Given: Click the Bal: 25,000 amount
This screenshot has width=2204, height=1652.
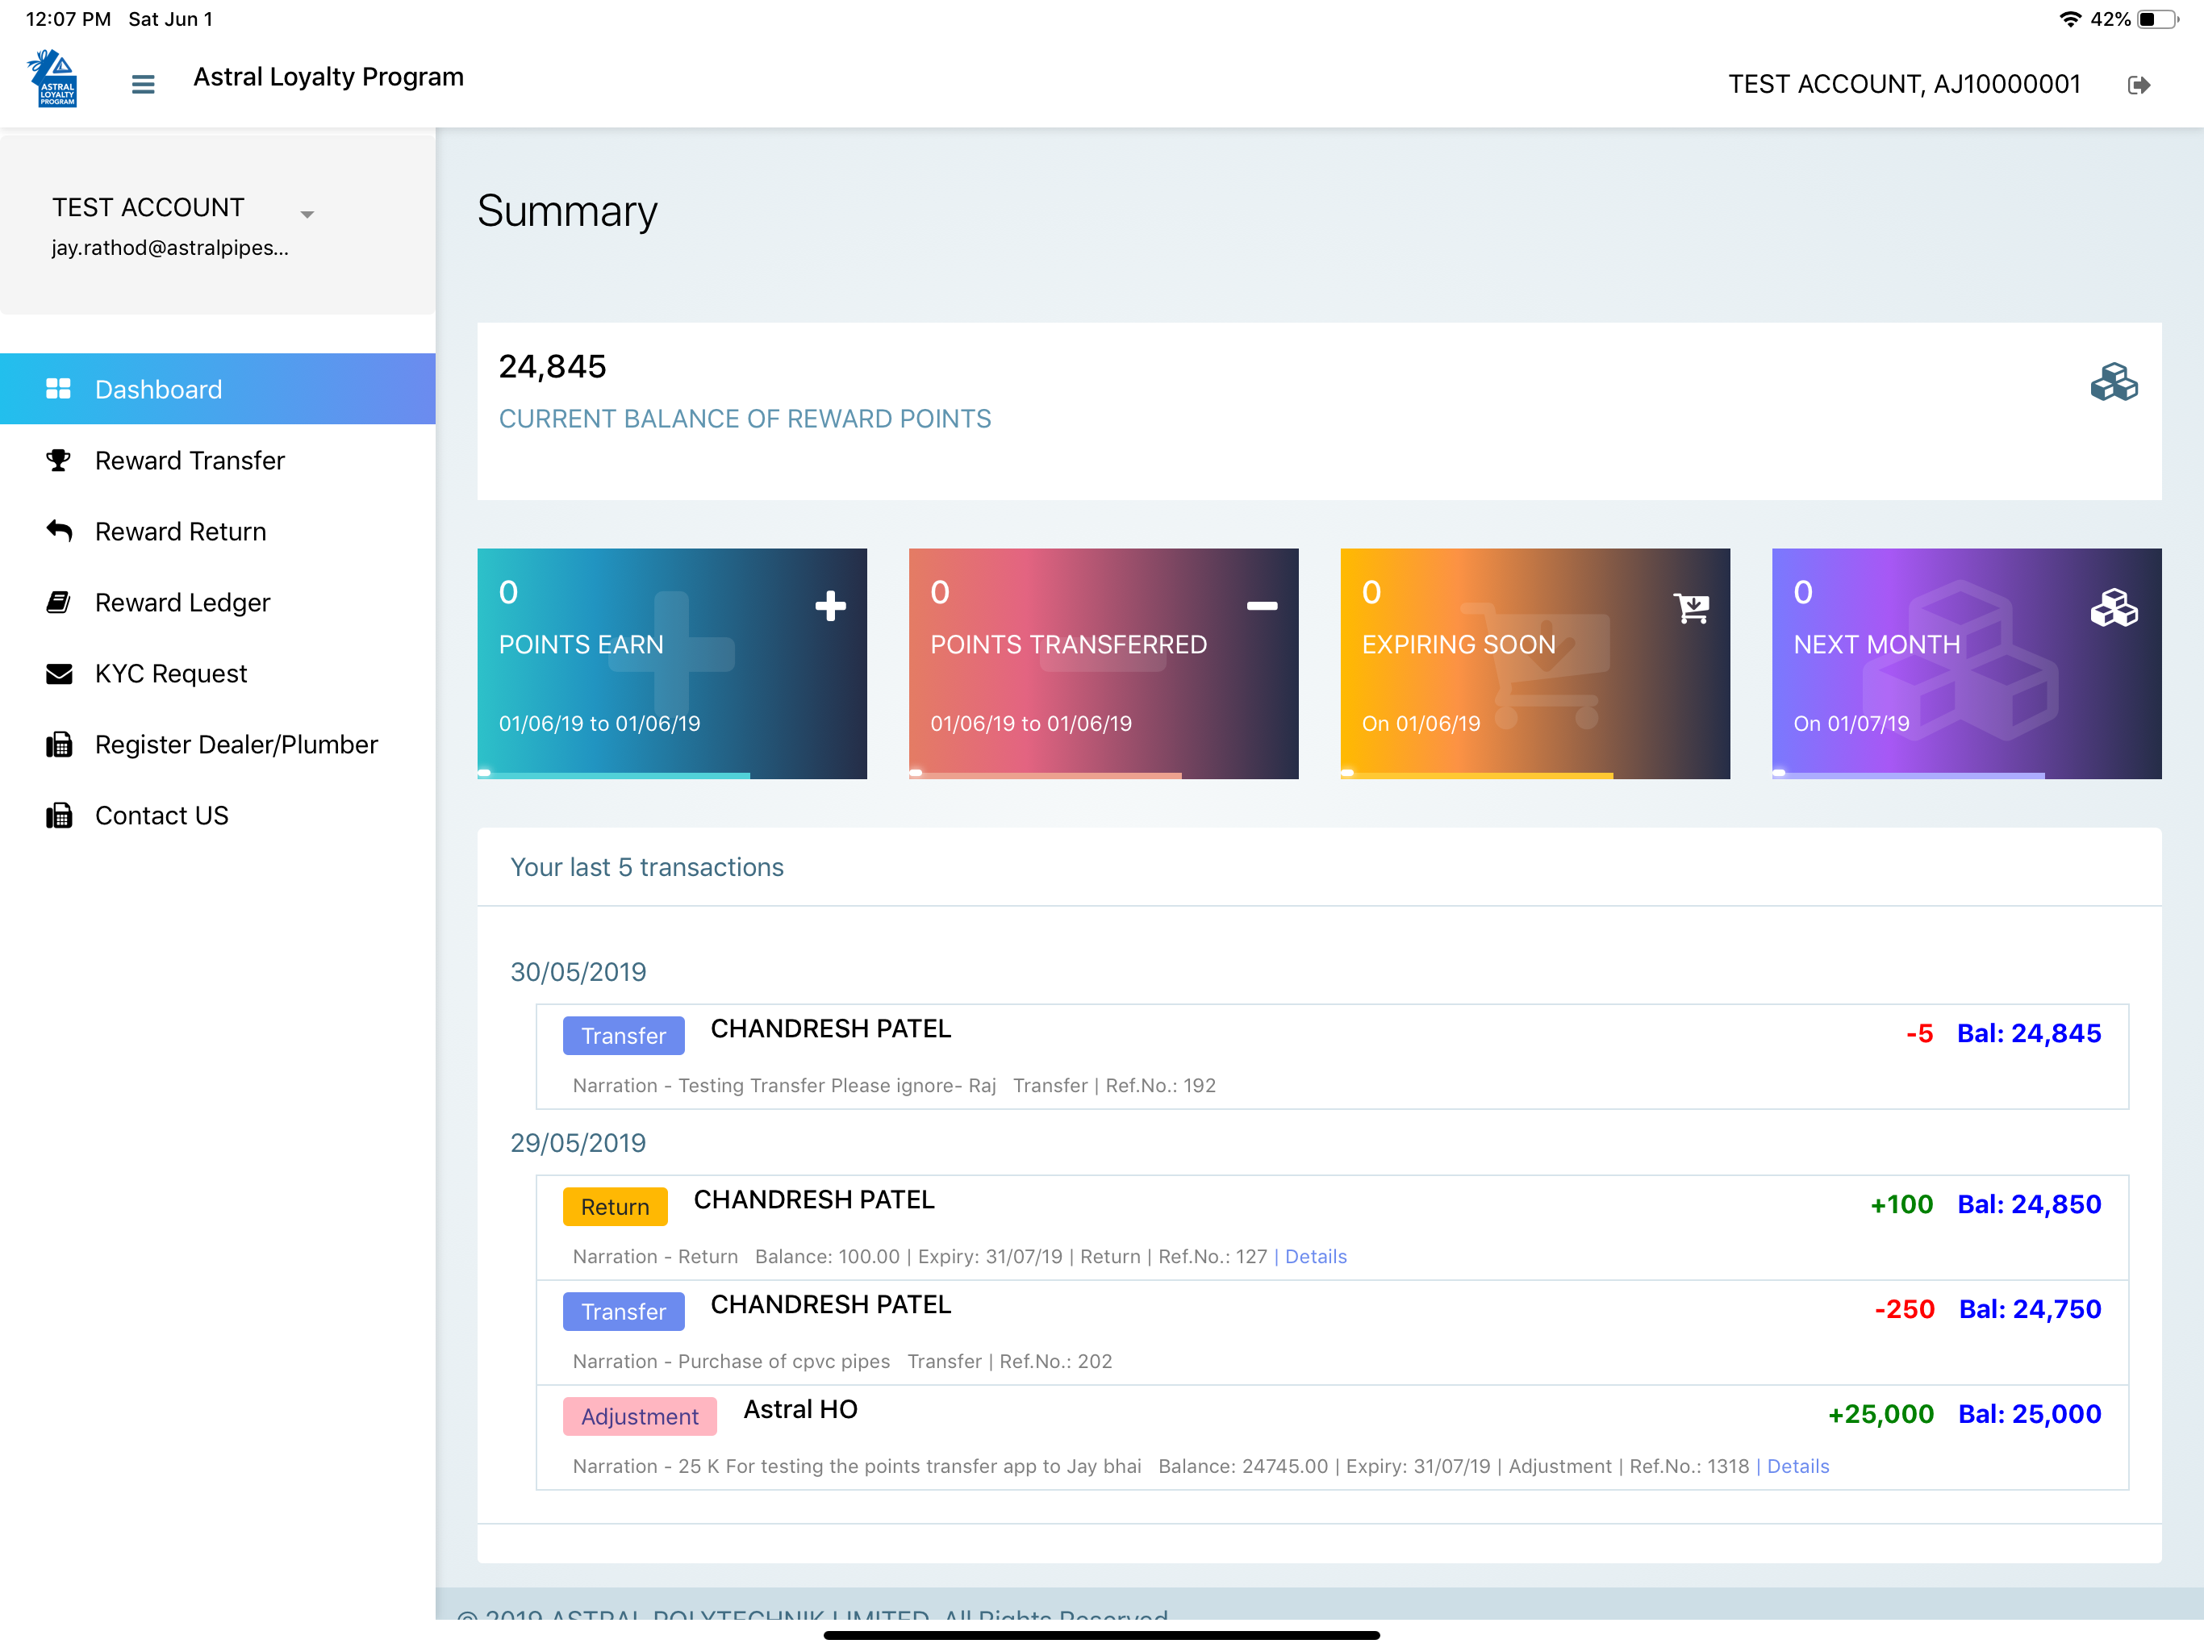Looking at the screenshot, I should 2030,1414.
